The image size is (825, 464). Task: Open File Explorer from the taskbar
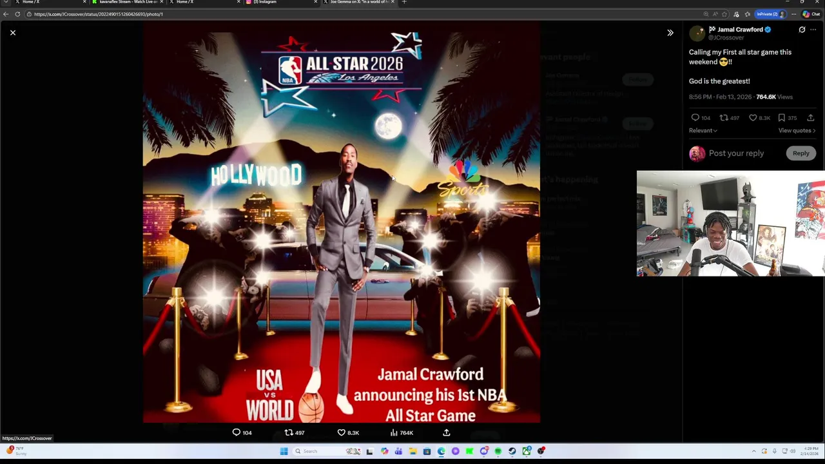pos(412,451)
